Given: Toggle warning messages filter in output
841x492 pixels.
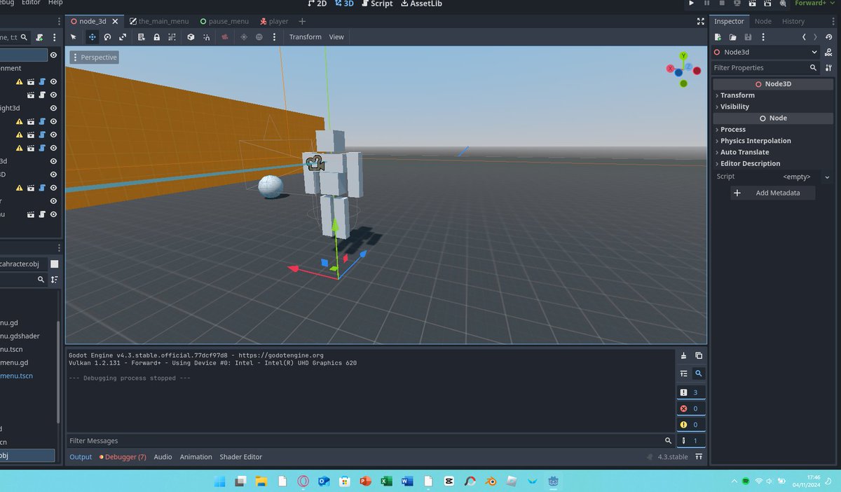Looking at the screenshot, I should [x=691, y=425].
